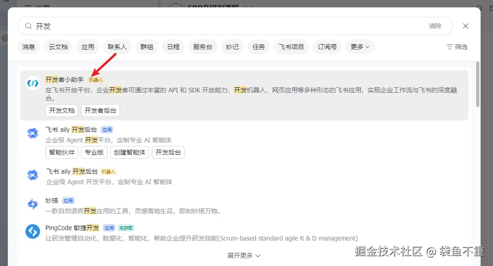Expand the 更多 dropdown
The height and width of the screenshot is (266, 493).
tap(360, 47)
